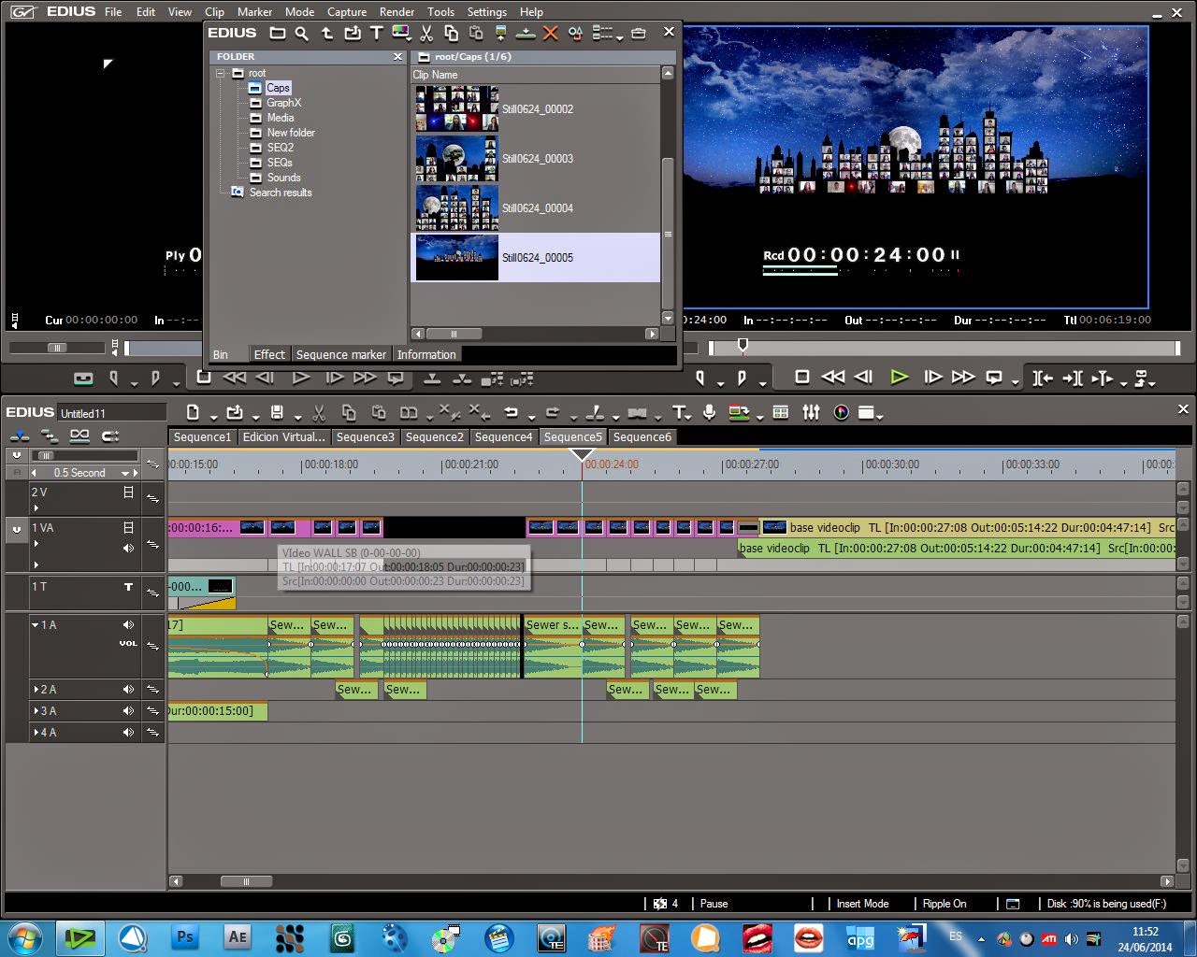Click the new sequence icon in timeline toolbar
Viewport: 1197px width, 957px height.
pyautogui.click(x=193, y=412)
